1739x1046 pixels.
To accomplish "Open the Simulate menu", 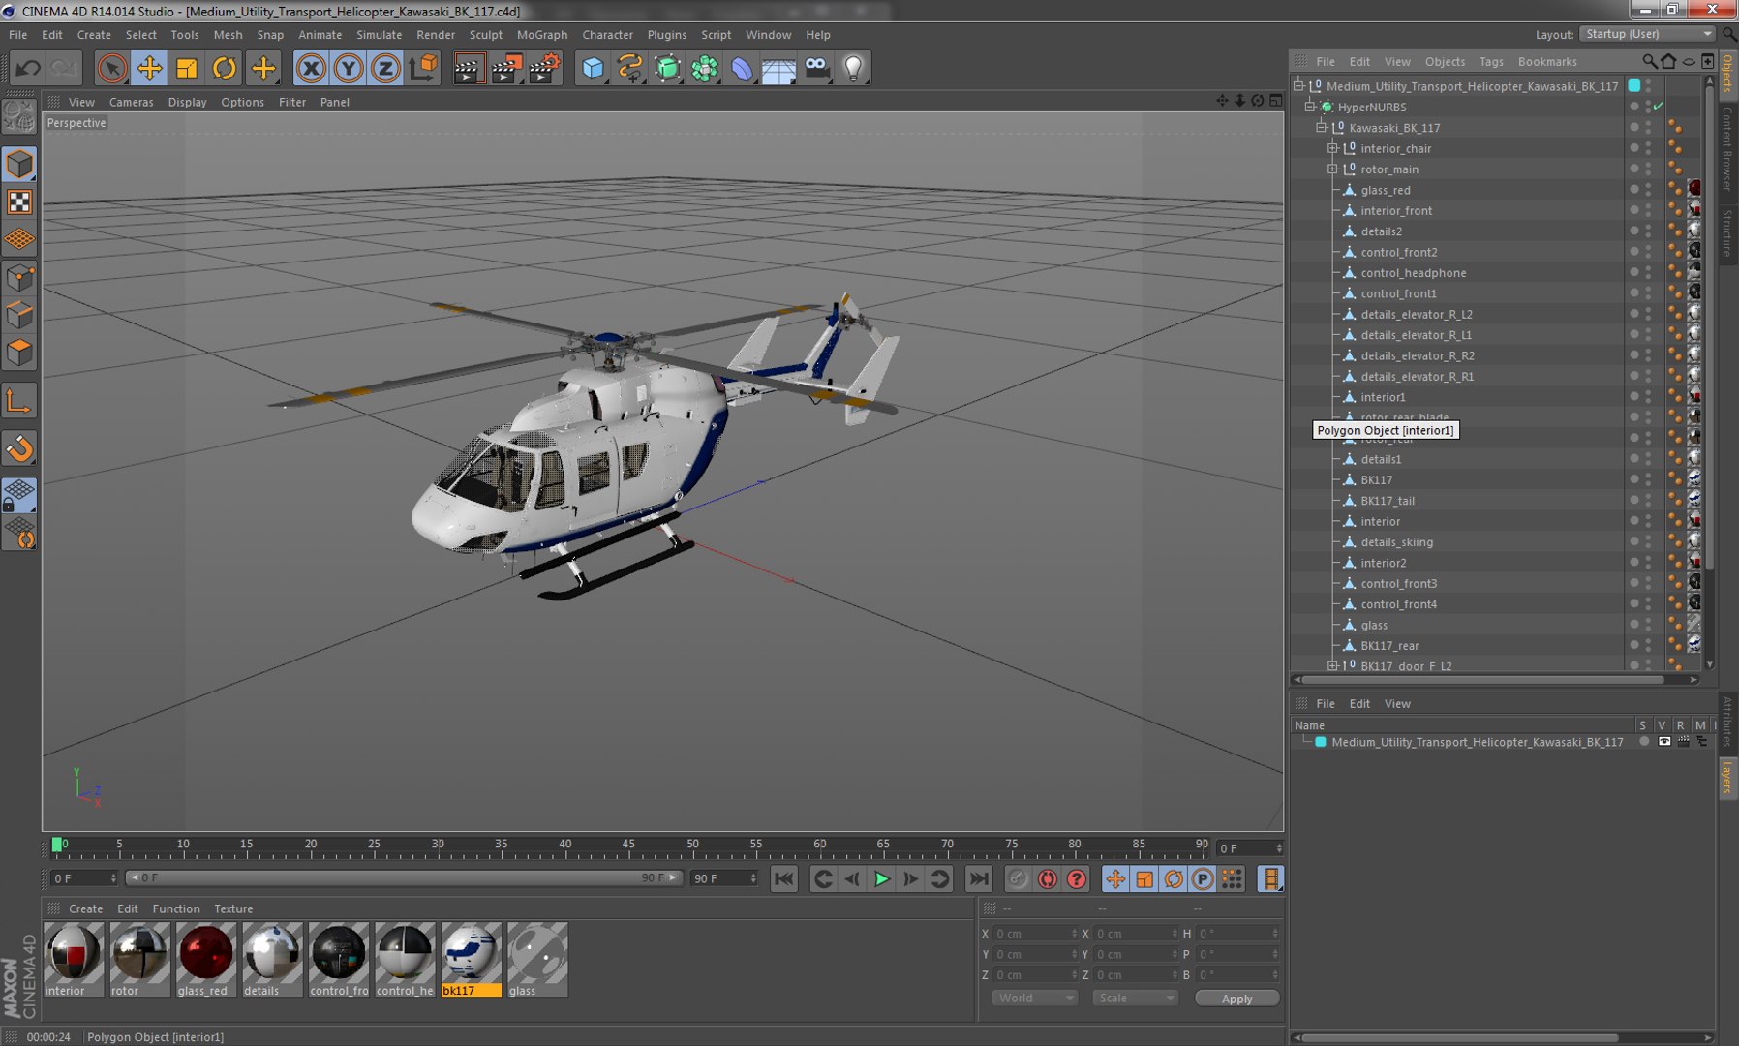I will pos(379,34).
